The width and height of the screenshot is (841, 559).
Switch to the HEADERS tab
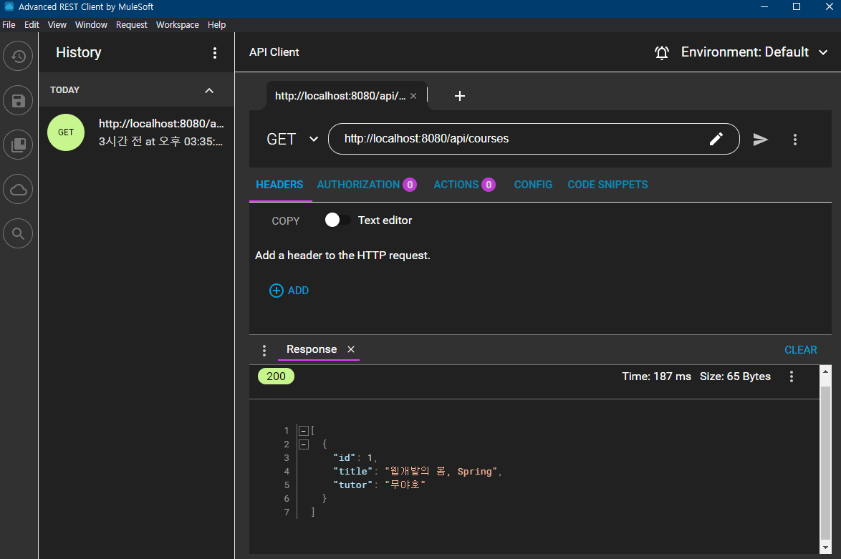(279, 185)
